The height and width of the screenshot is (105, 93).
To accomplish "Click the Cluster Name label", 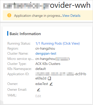I will coord(18,54).
